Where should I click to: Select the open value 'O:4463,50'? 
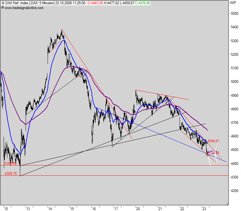click(95, 3)
